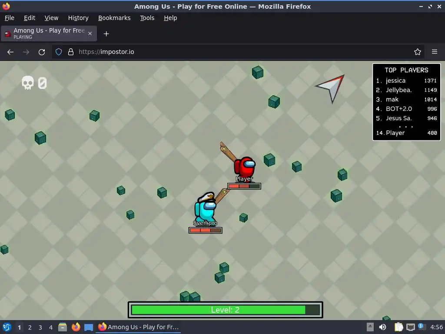Close the Firefox window
The height and width of the screenshot is (334, 445).
point(439,7)
